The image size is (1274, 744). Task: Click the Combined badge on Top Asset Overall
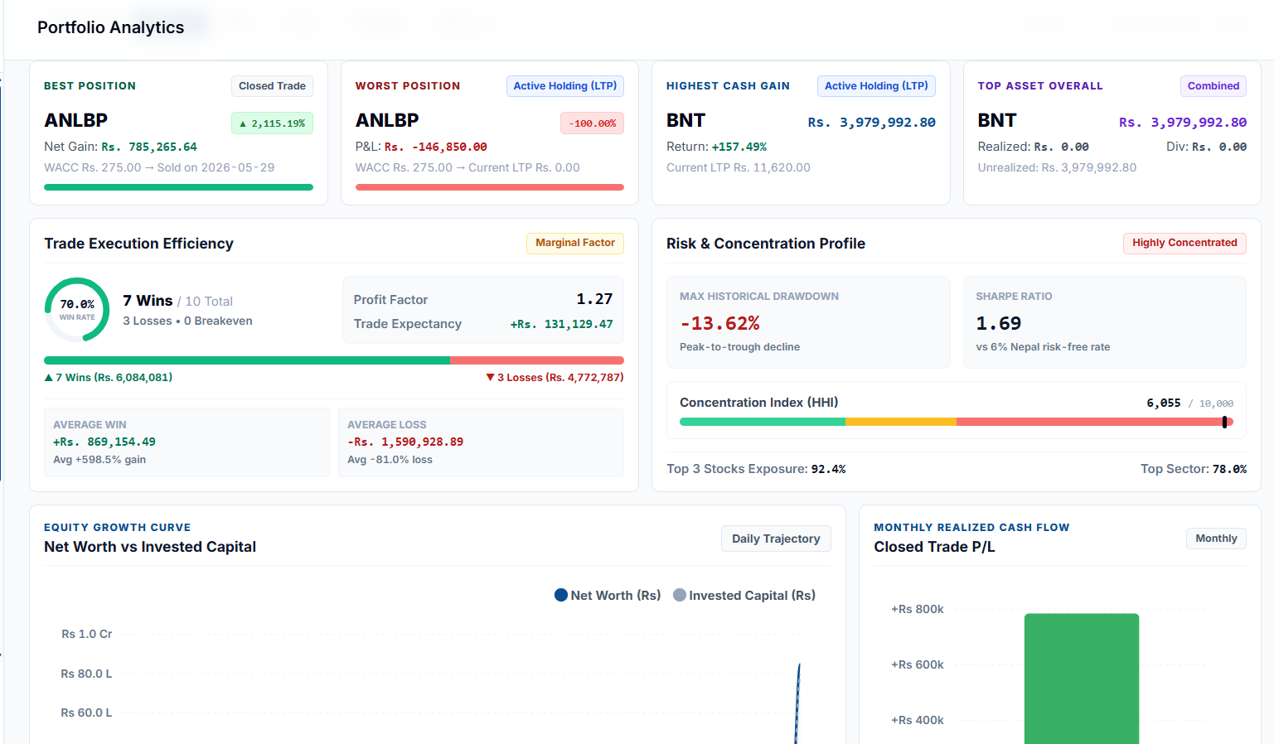tap(1213, 86)
